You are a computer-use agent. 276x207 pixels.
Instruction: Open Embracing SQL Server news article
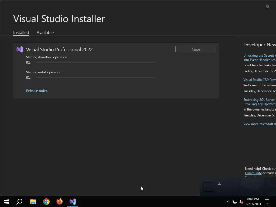pos(260,102)
